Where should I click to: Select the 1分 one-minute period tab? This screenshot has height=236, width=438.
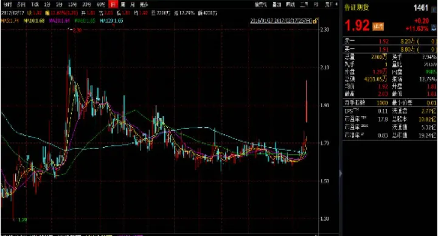point(47,4)
